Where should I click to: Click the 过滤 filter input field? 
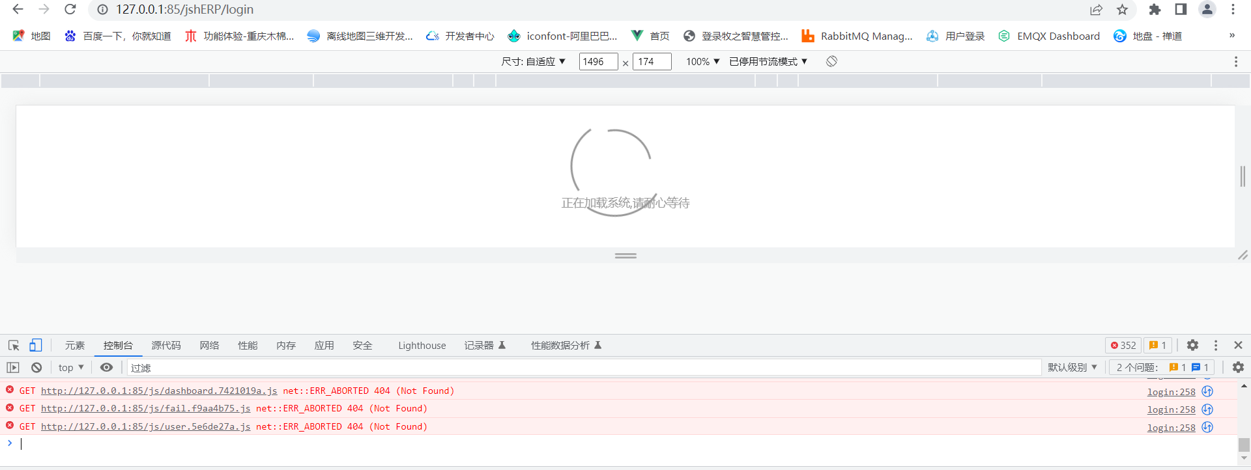584,367
